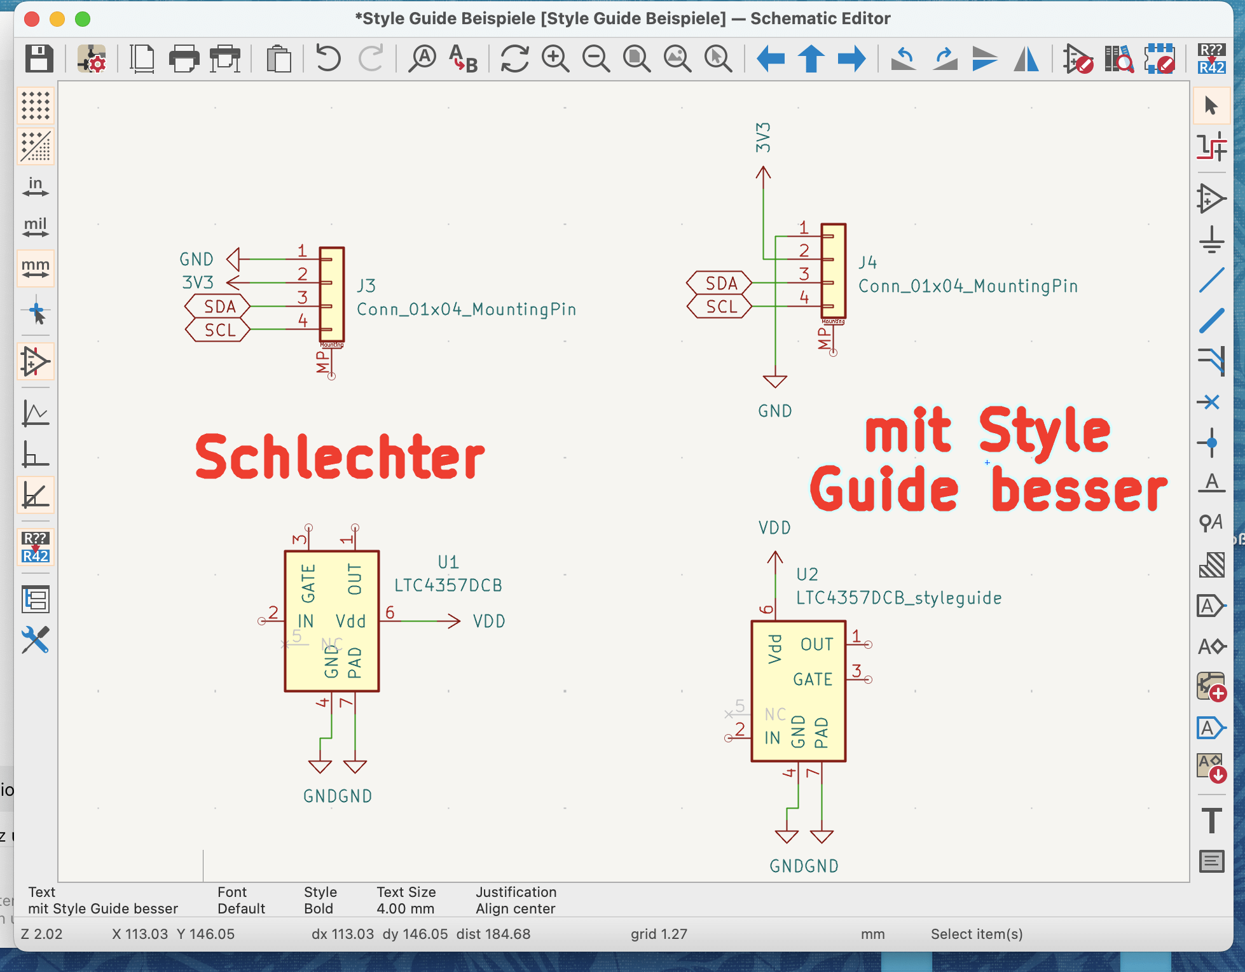This screenshot has width=1245, height=972.
Task: Select the Draw Bus tool
Action: coord(1211,321)
